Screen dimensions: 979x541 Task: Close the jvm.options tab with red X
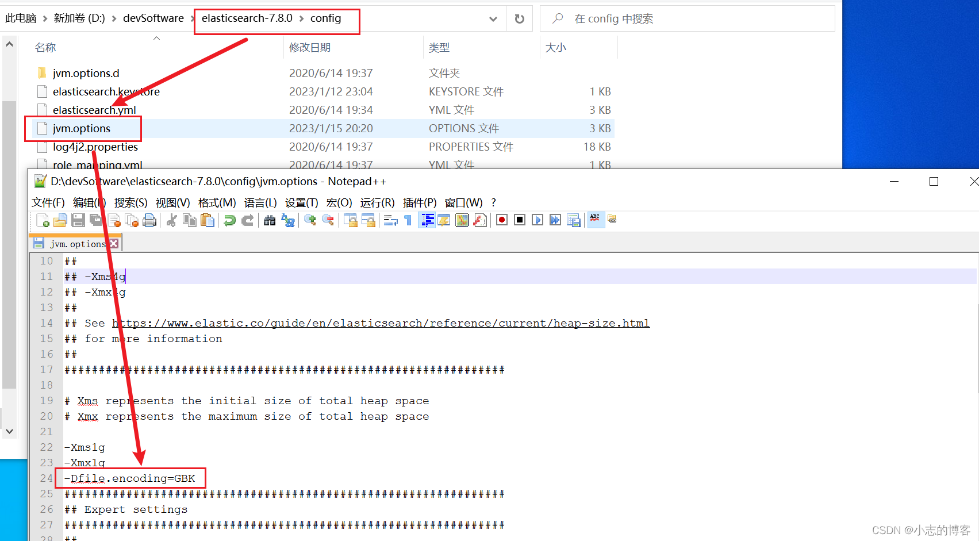(114, 244)
